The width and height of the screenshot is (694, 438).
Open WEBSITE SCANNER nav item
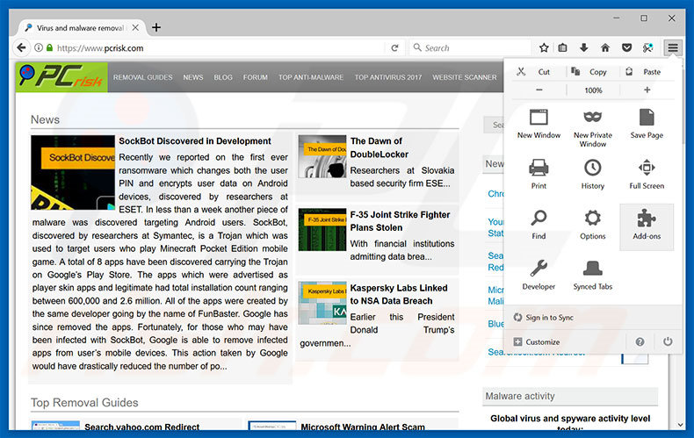(x=465, y=77)
